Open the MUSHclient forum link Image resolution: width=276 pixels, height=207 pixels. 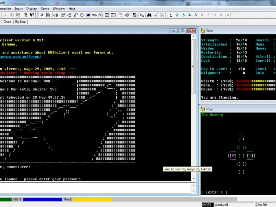pyautogui.click(x=21, y=57)
